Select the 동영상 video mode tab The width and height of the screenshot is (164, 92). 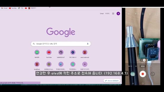[143, 66]
